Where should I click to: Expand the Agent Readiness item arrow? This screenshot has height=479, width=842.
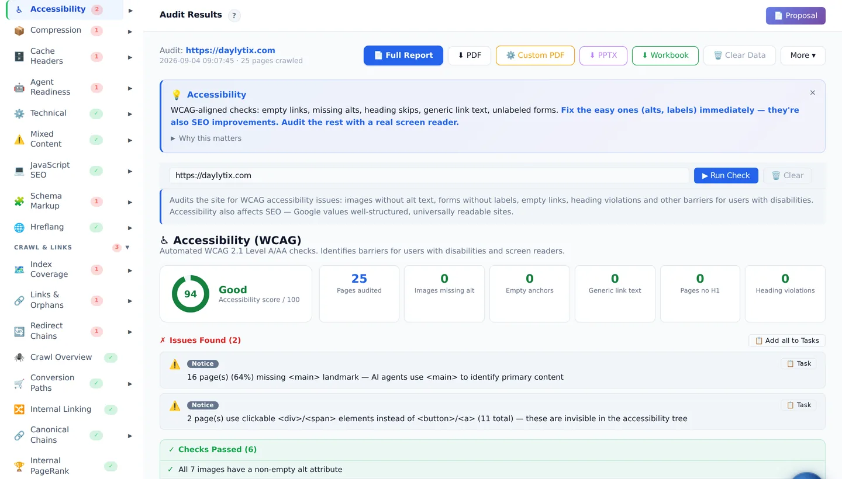[130, 88]
